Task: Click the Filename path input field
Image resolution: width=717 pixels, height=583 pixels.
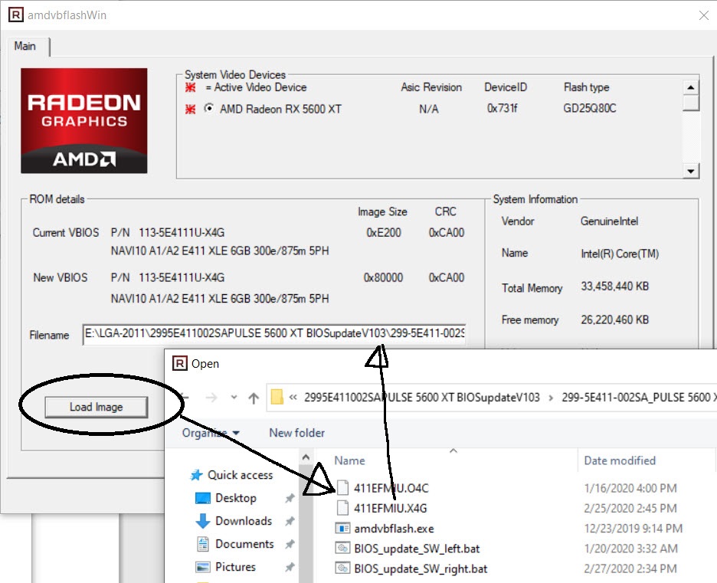Action: point(274,334)
